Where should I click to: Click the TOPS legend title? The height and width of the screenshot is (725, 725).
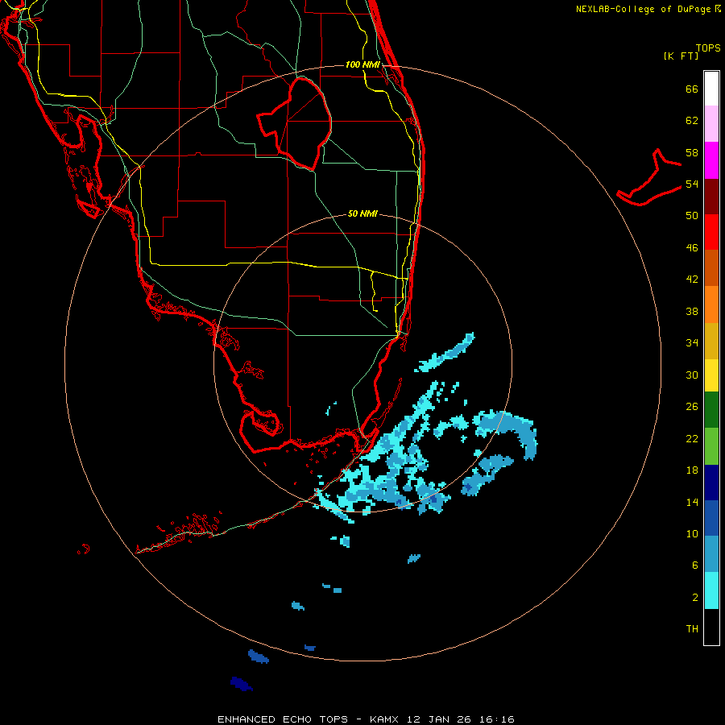tap(708, 48)
